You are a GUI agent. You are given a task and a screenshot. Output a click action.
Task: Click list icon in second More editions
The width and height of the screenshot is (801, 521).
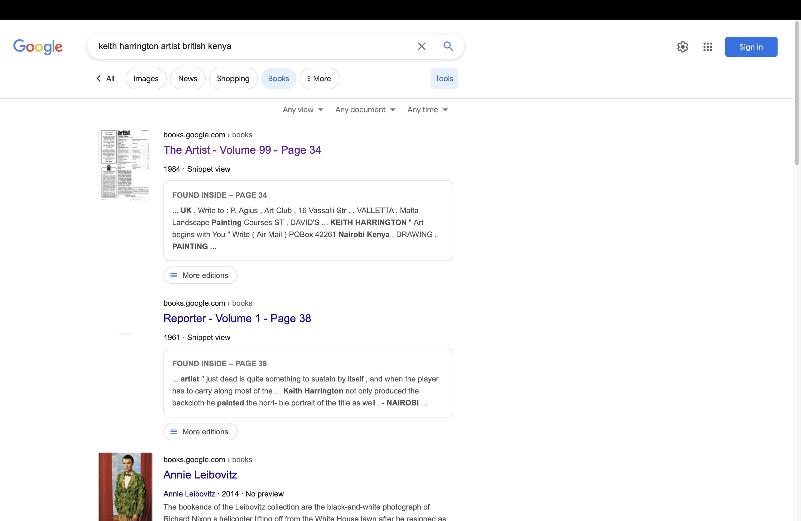click(173, 431)
